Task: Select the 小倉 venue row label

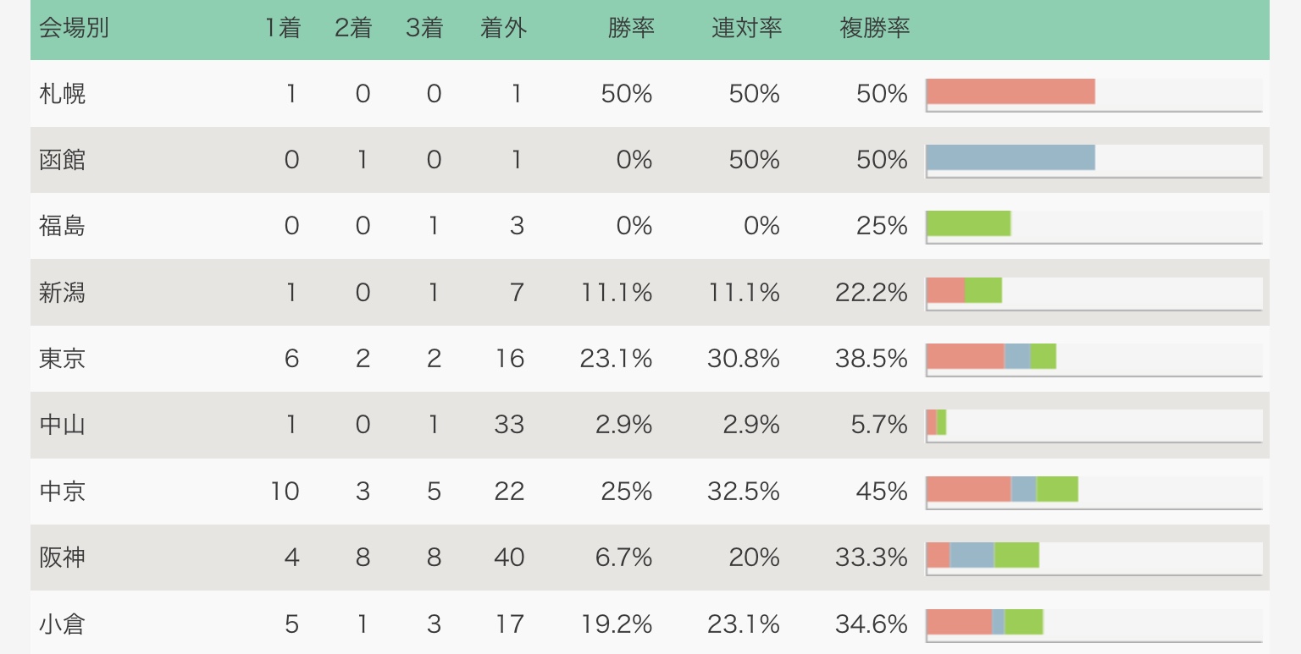Action: 63,624
